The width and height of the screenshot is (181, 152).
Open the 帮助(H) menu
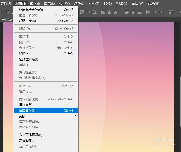(153, 4)
